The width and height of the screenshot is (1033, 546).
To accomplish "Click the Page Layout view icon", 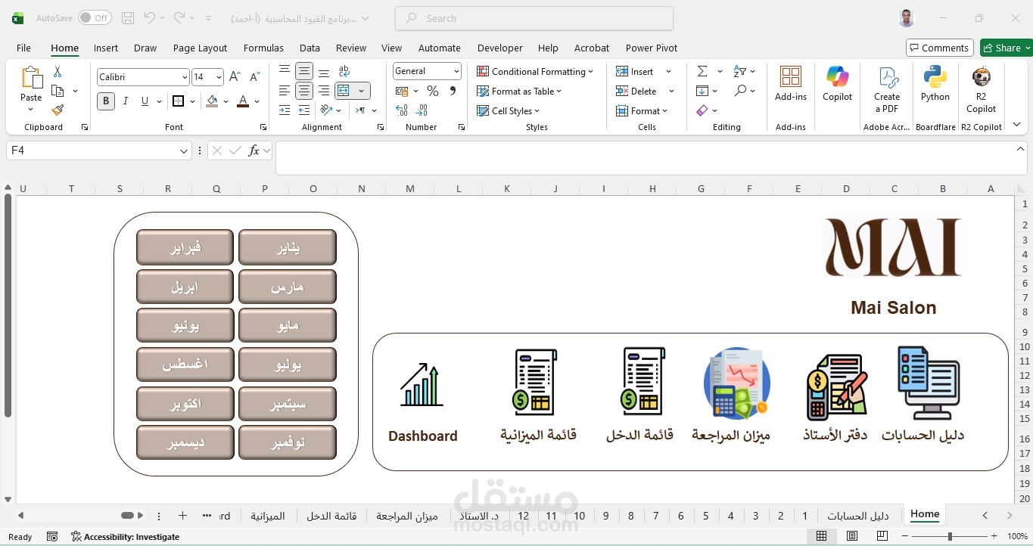I will (852, 536).
